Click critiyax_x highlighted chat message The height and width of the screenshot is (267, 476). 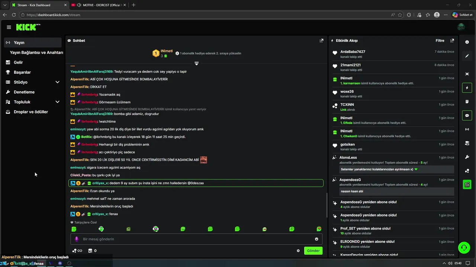click(196, 183)
